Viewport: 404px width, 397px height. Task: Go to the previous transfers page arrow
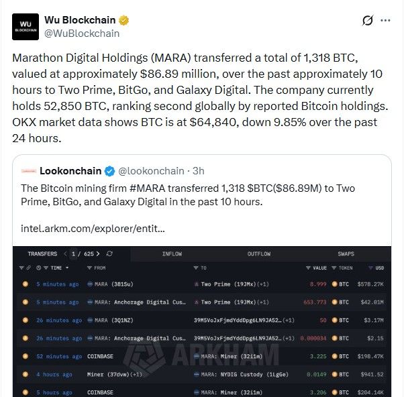click(65, 254)
